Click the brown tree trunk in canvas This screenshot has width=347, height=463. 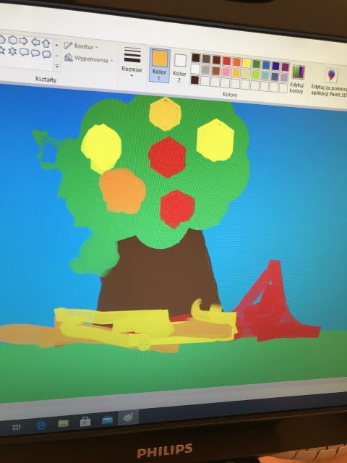(159, 276)
